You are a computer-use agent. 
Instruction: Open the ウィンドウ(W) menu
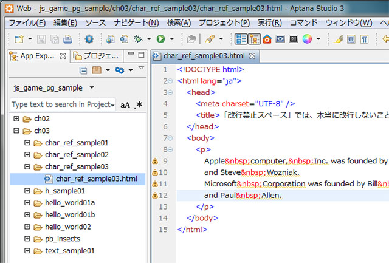349,23
